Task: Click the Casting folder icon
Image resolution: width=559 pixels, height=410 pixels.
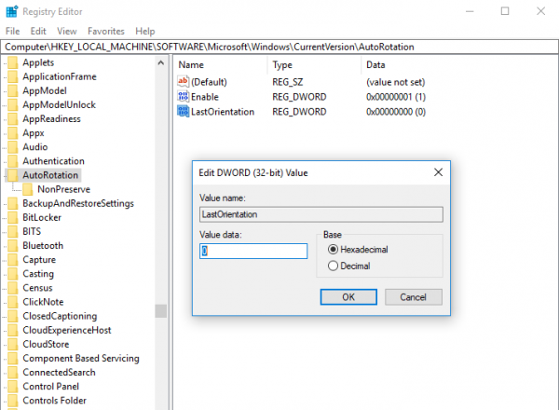Action: click(x=13, y=274)
